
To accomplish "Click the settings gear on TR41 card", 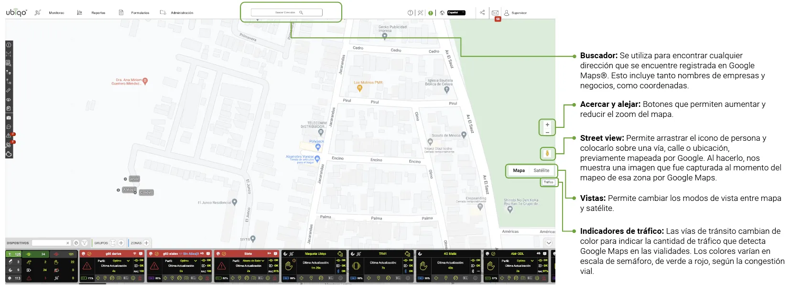I will [408, 278].
